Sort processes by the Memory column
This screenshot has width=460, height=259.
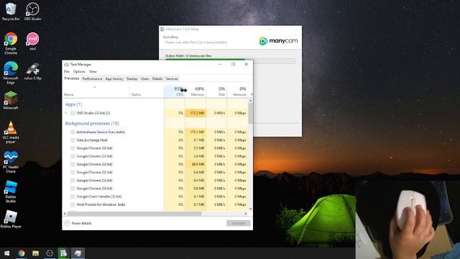click(x=195, y=91)
